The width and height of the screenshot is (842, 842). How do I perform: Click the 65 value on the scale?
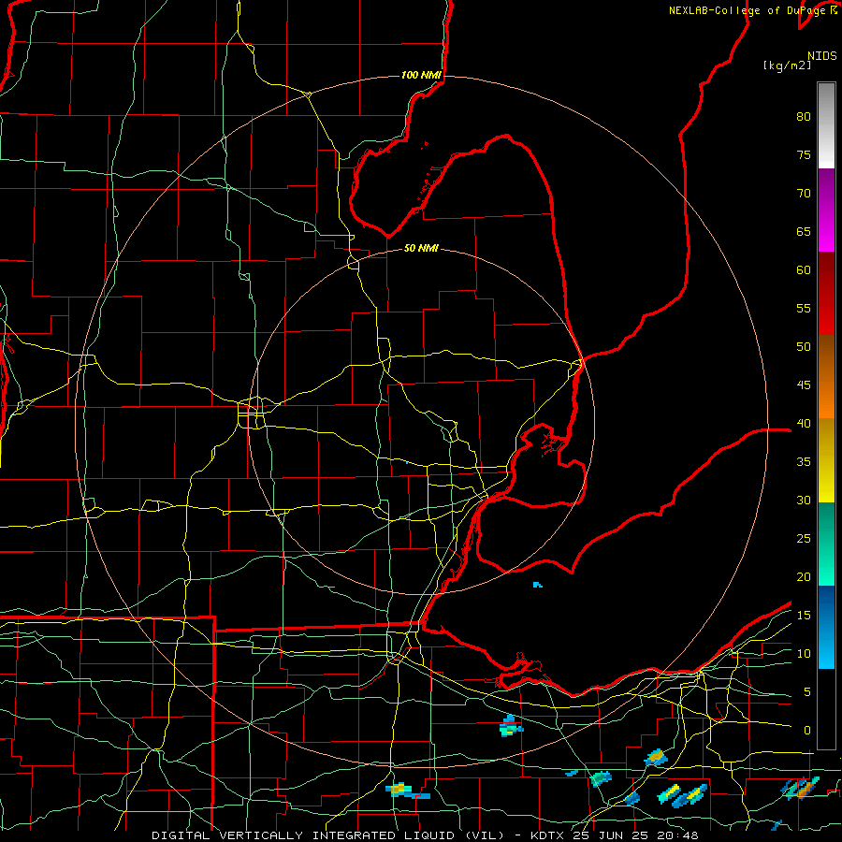pos(804,232)
